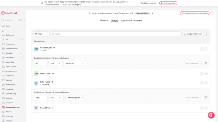Go to next payroll period arrow
This screenshot has width=218, height=122.
153,13
